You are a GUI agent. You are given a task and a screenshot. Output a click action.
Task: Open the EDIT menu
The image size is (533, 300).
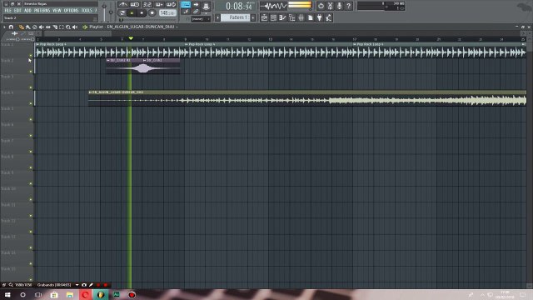[x=17, y=11]
